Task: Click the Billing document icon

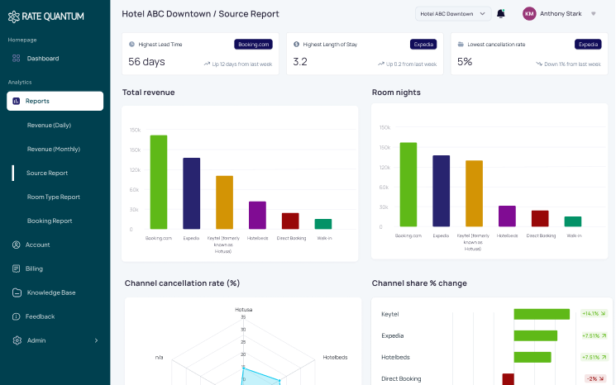Action: point(17,269)
